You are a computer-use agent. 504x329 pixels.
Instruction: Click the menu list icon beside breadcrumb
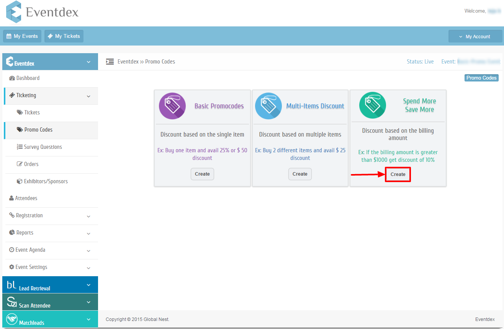(110, 62)
